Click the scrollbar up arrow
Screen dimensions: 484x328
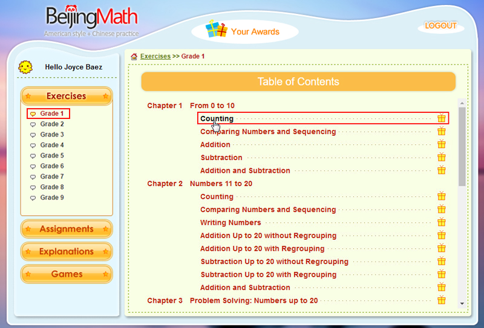(x=462, y=103)
